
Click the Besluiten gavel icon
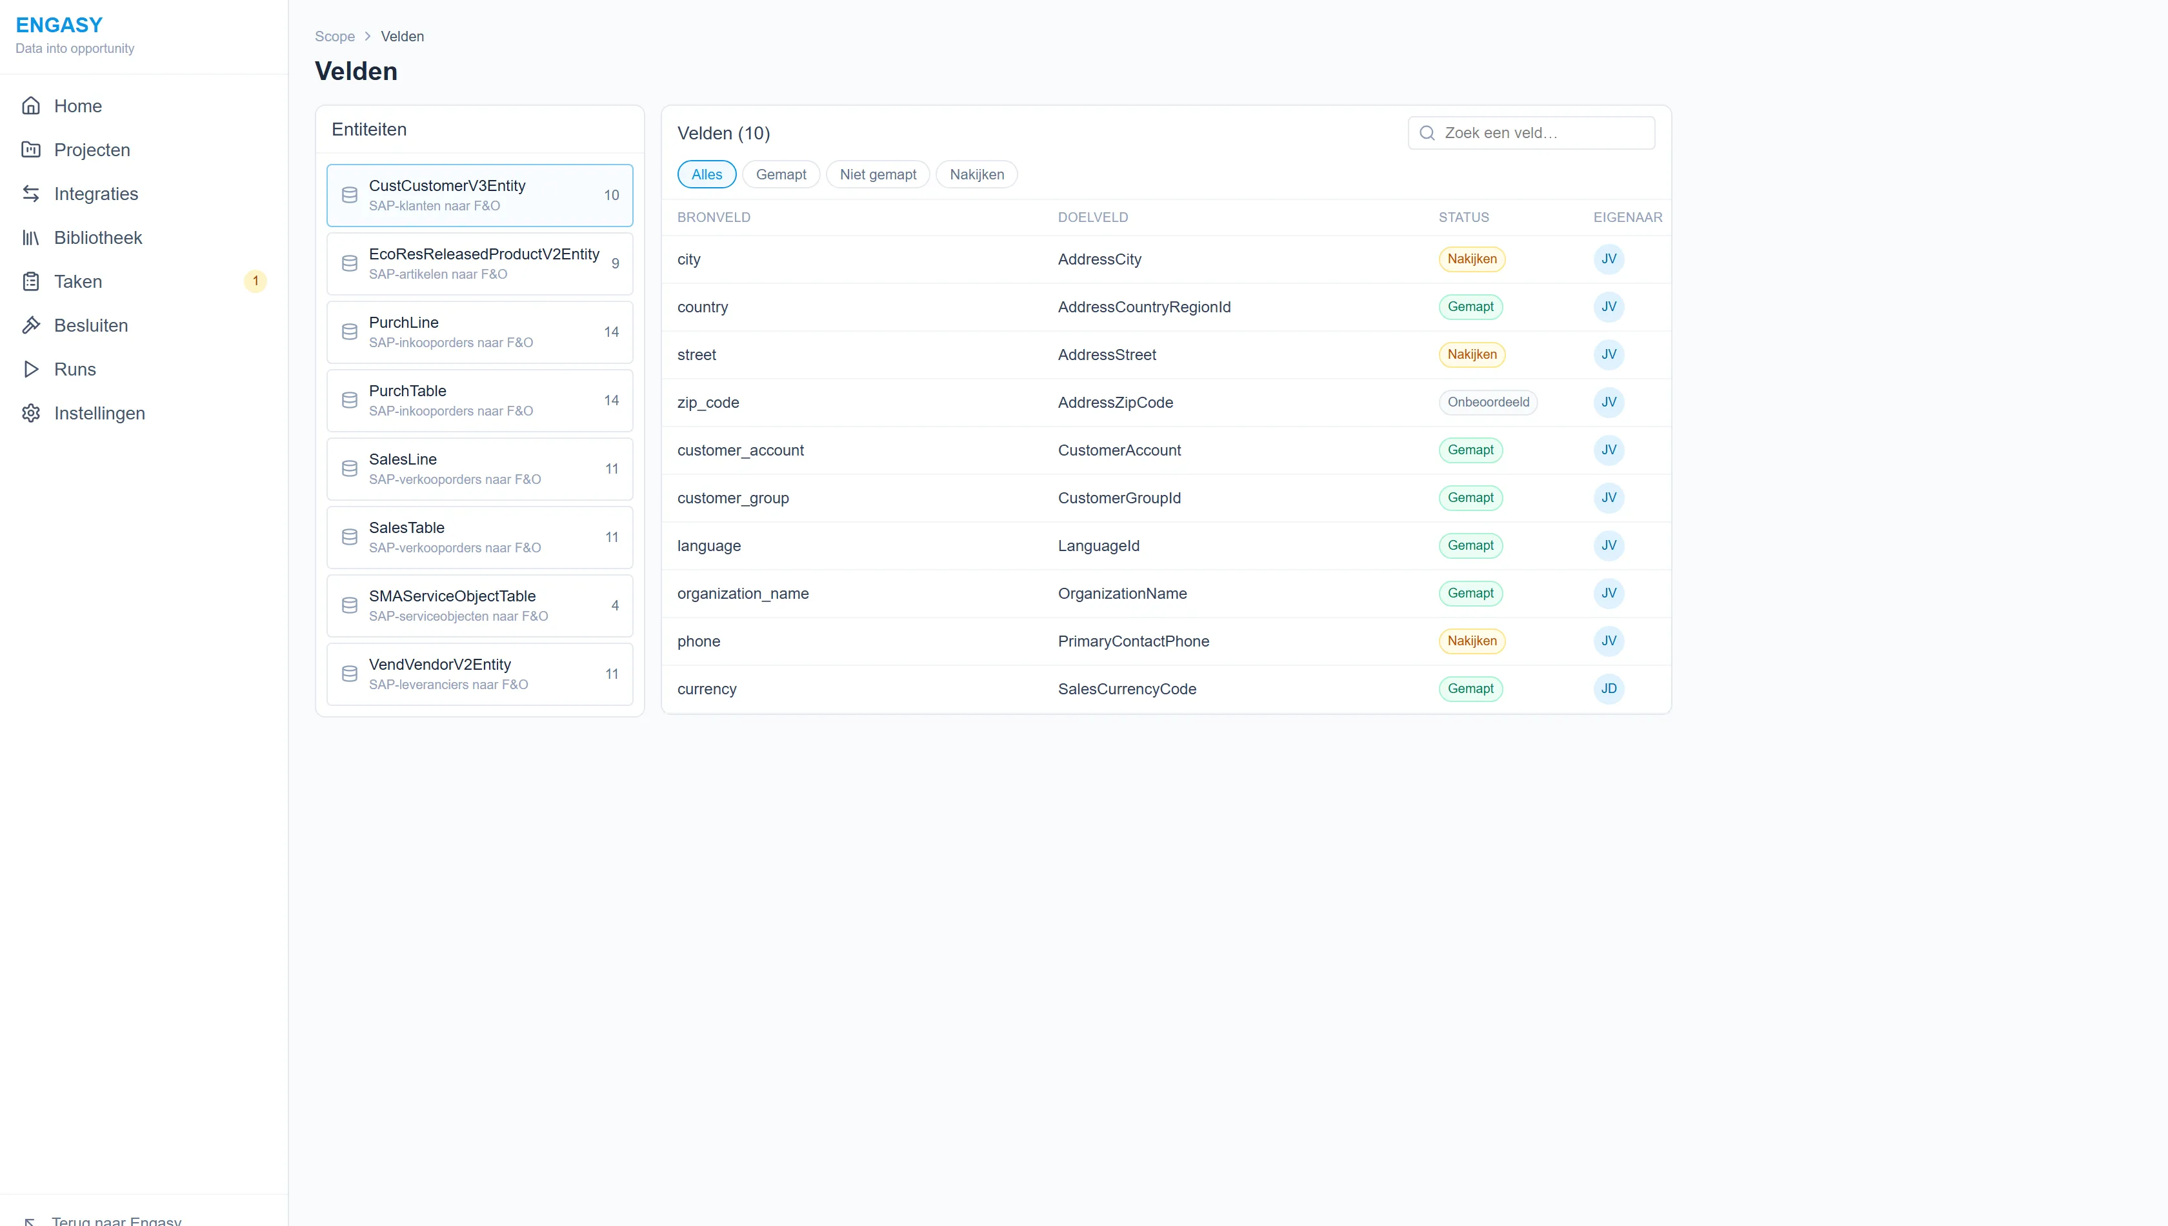pos(31,325)
